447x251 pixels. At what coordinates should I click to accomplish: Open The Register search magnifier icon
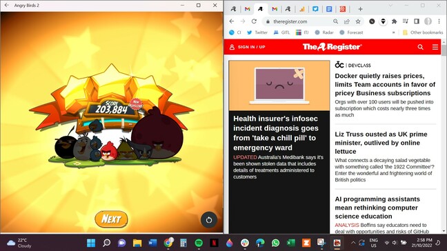point(421,47)
